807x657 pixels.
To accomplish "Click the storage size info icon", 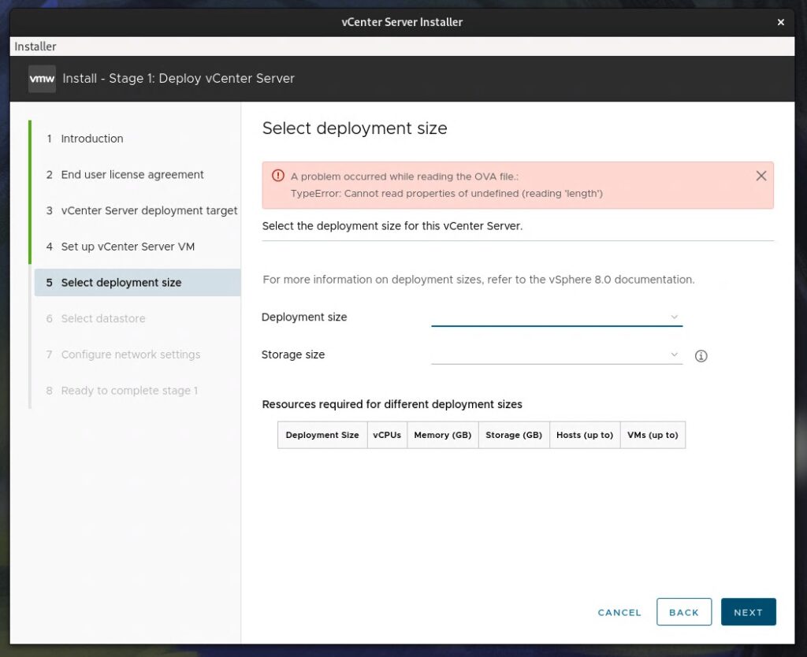I will [x=701, y=356].
